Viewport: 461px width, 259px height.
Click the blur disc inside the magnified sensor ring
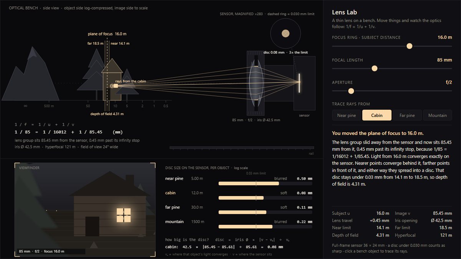(x=285, y=34)
